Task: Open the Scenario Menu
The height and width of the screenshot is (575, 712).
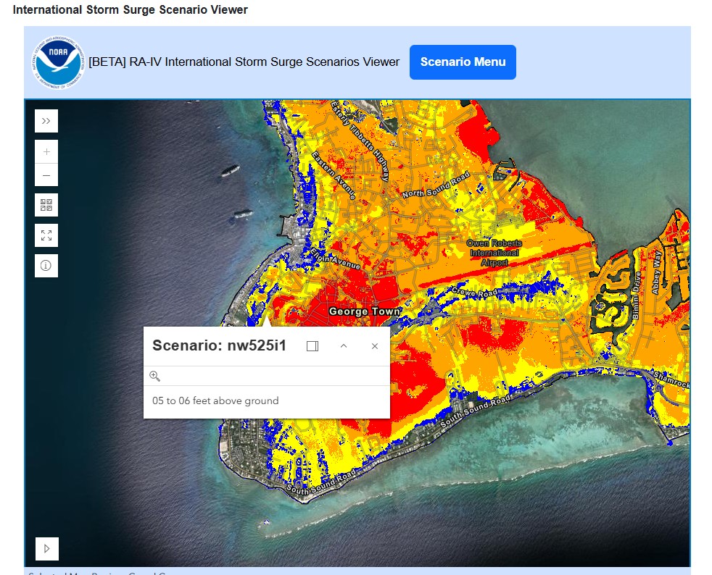Action: [x=463, y=62]
